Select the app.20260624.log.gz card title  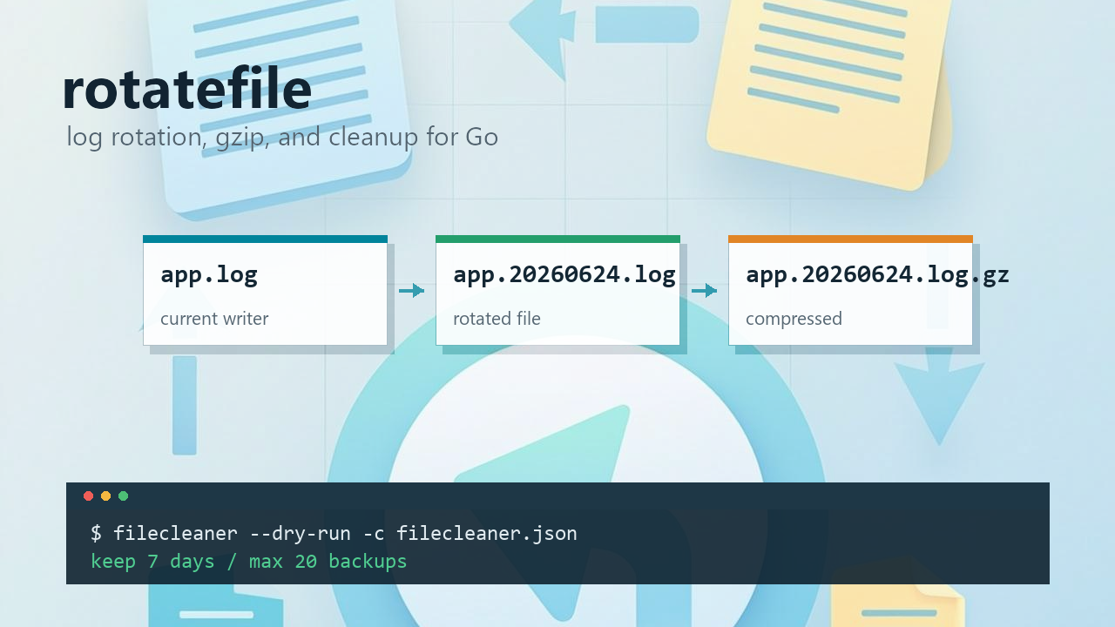pyautogui.click(x=877, y=275)
